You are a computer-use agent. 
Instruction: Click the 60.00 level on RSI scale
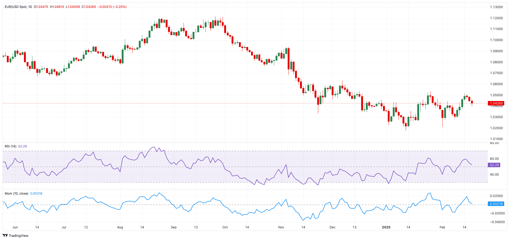(x=494, y=159)
